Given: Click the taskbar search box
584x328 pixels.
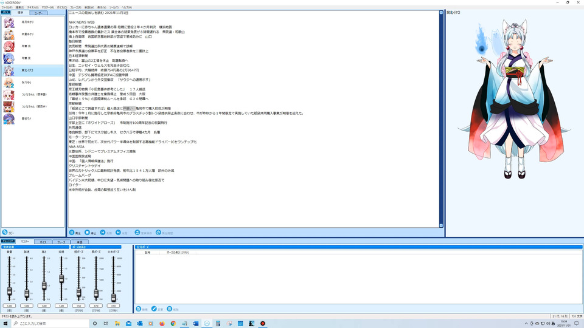Looking at the screenshot, I should tap(50, 324).
